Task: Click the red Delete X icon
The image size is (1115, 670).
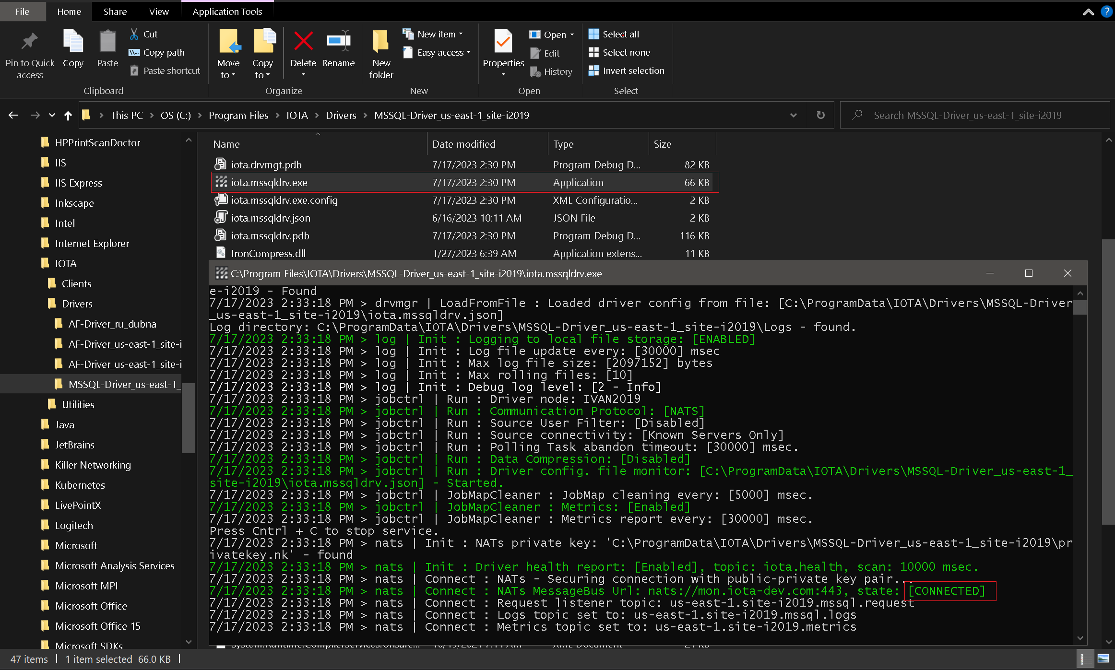Action: [x=303, y=41]
